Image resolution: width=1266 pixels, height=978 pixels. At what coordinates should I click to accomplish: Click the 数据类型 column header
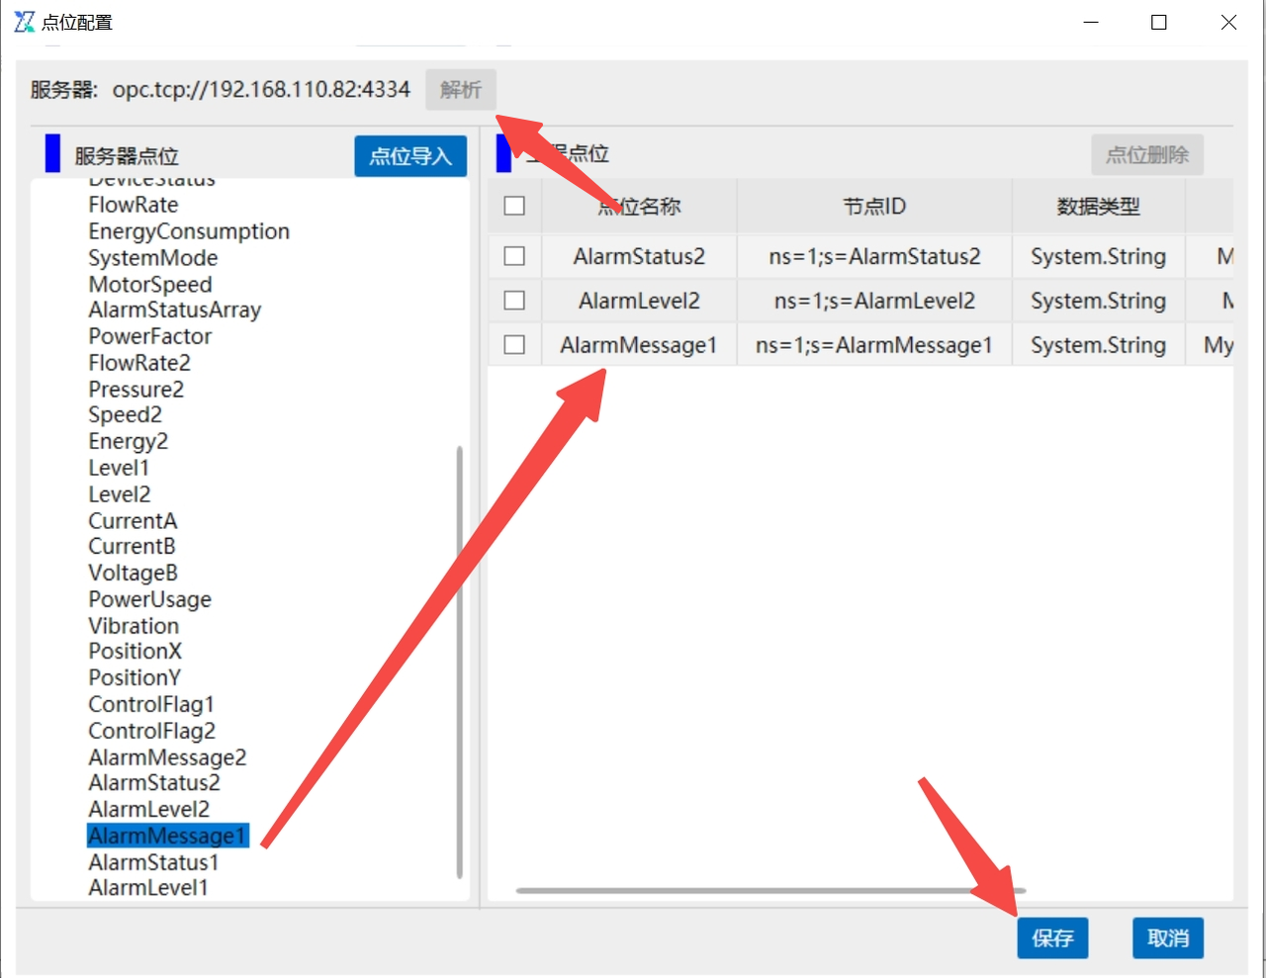coord(1098,206)
